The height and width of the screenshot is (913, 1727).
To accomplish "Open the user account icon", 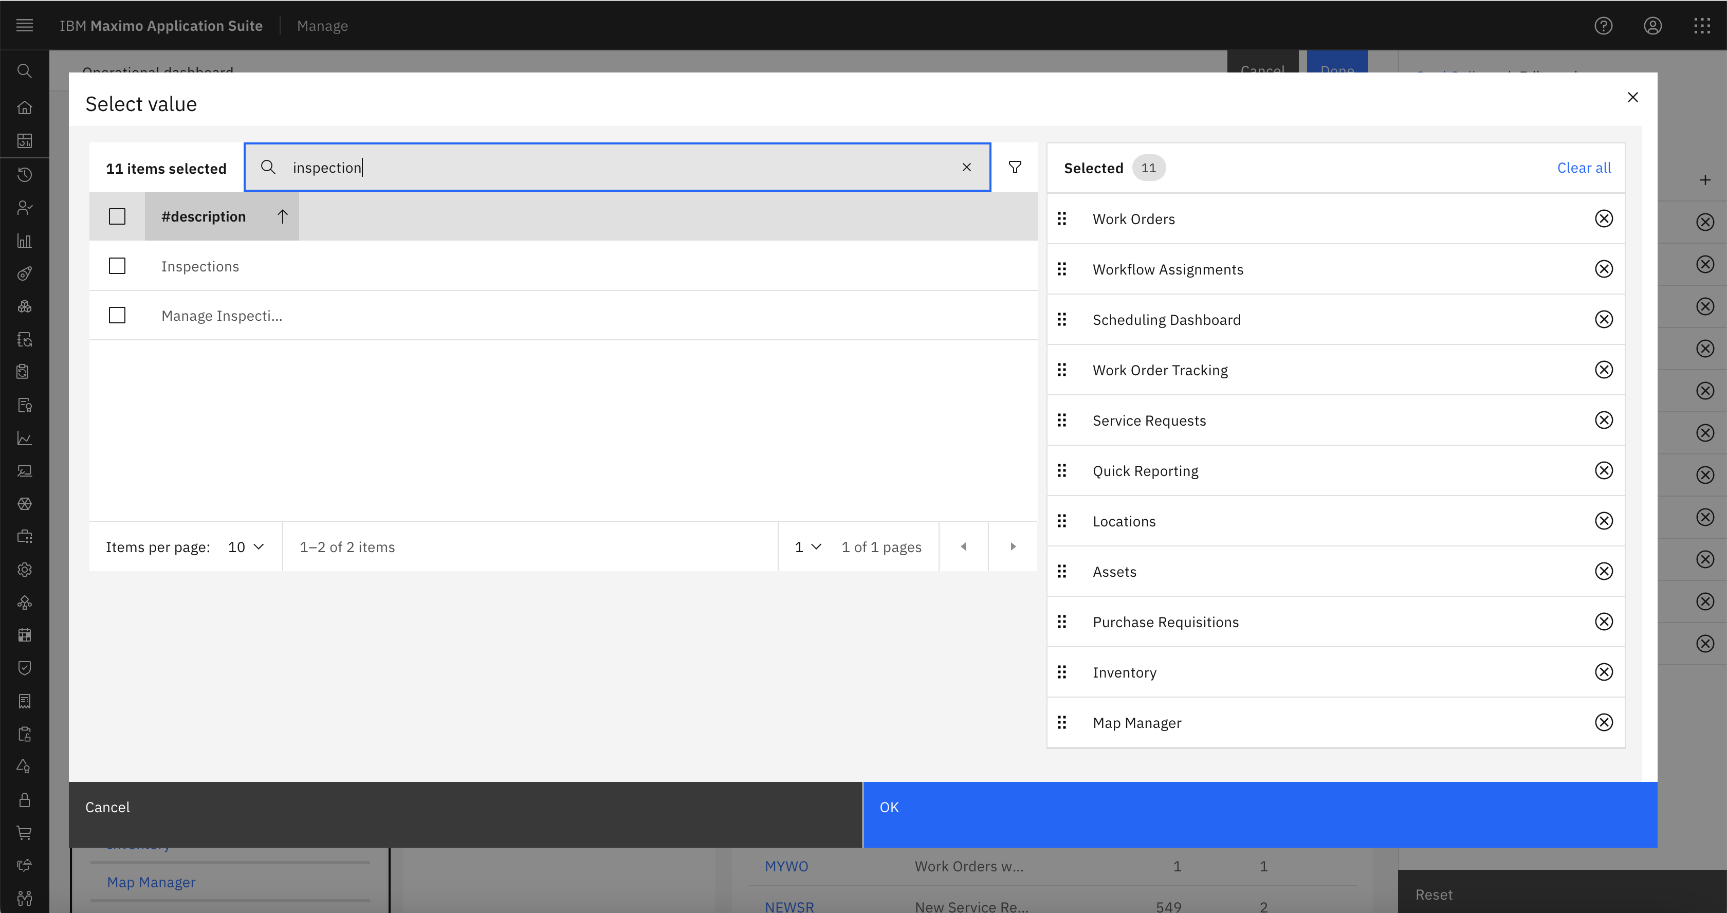I will pyautogui.click(x=1652, y=26).
